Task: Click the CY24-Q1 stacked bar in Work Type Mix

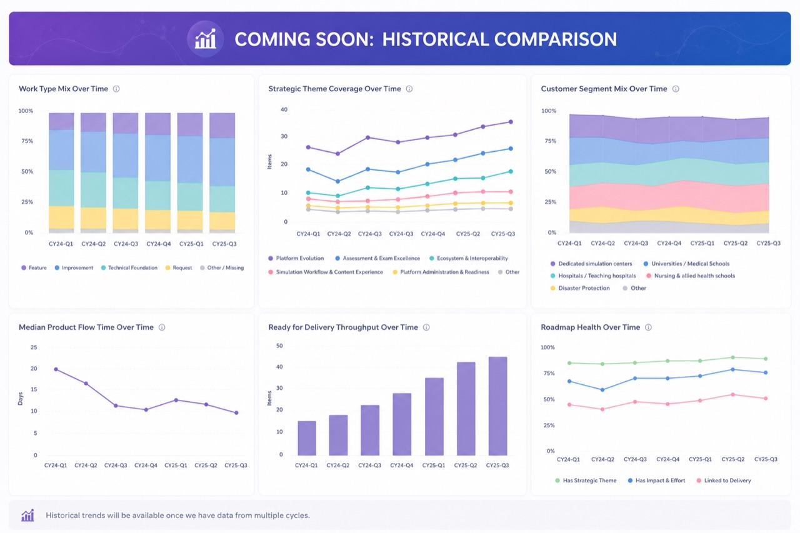Action: 61,173
